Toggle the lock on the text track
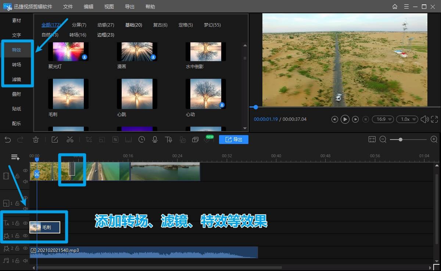The width and height of the screenshot is (441, 271). click(17, 223)
